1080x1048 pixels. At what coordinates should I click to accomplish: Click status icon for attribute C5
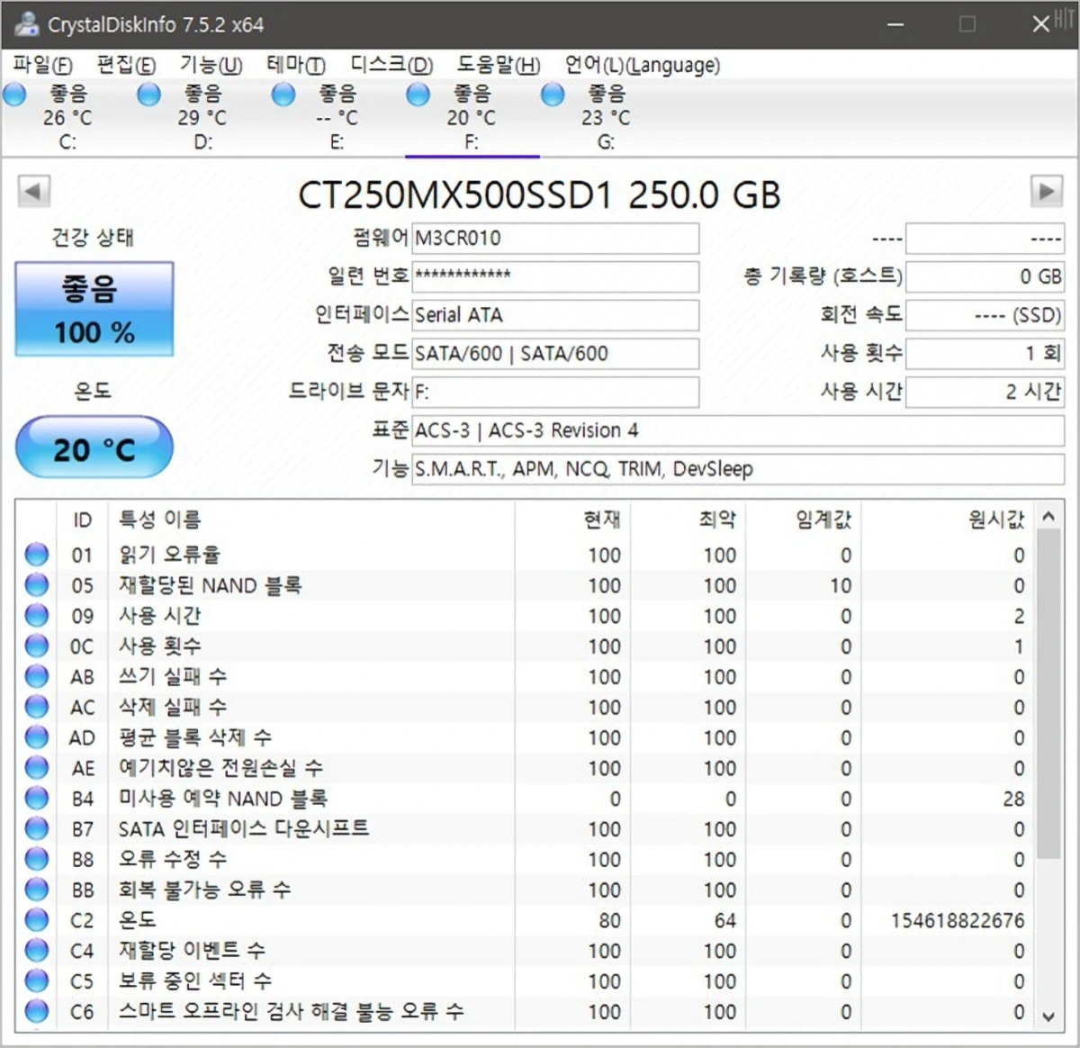37,980
